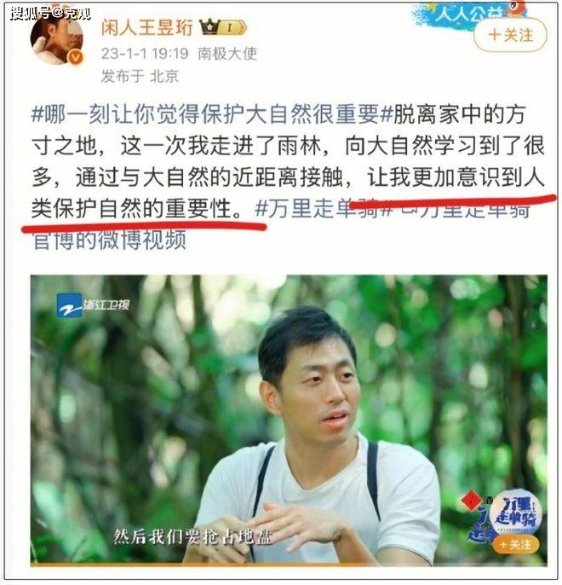The width and height of the screenshot is (562, 585).
Task: Follow the user with top +关注 button
Action: (x=510, y=35)
